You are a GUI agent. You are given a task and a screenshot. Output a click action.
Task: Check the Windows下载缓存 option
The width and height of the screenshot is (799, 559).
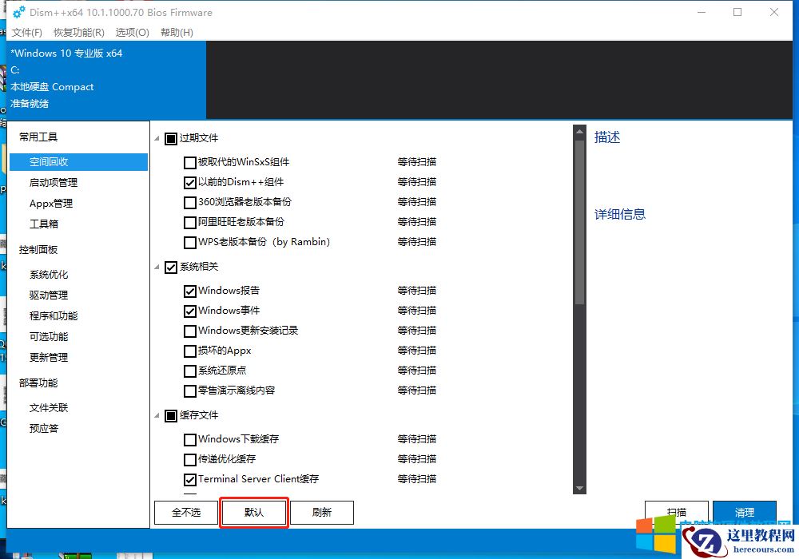[x=189, y=439]
